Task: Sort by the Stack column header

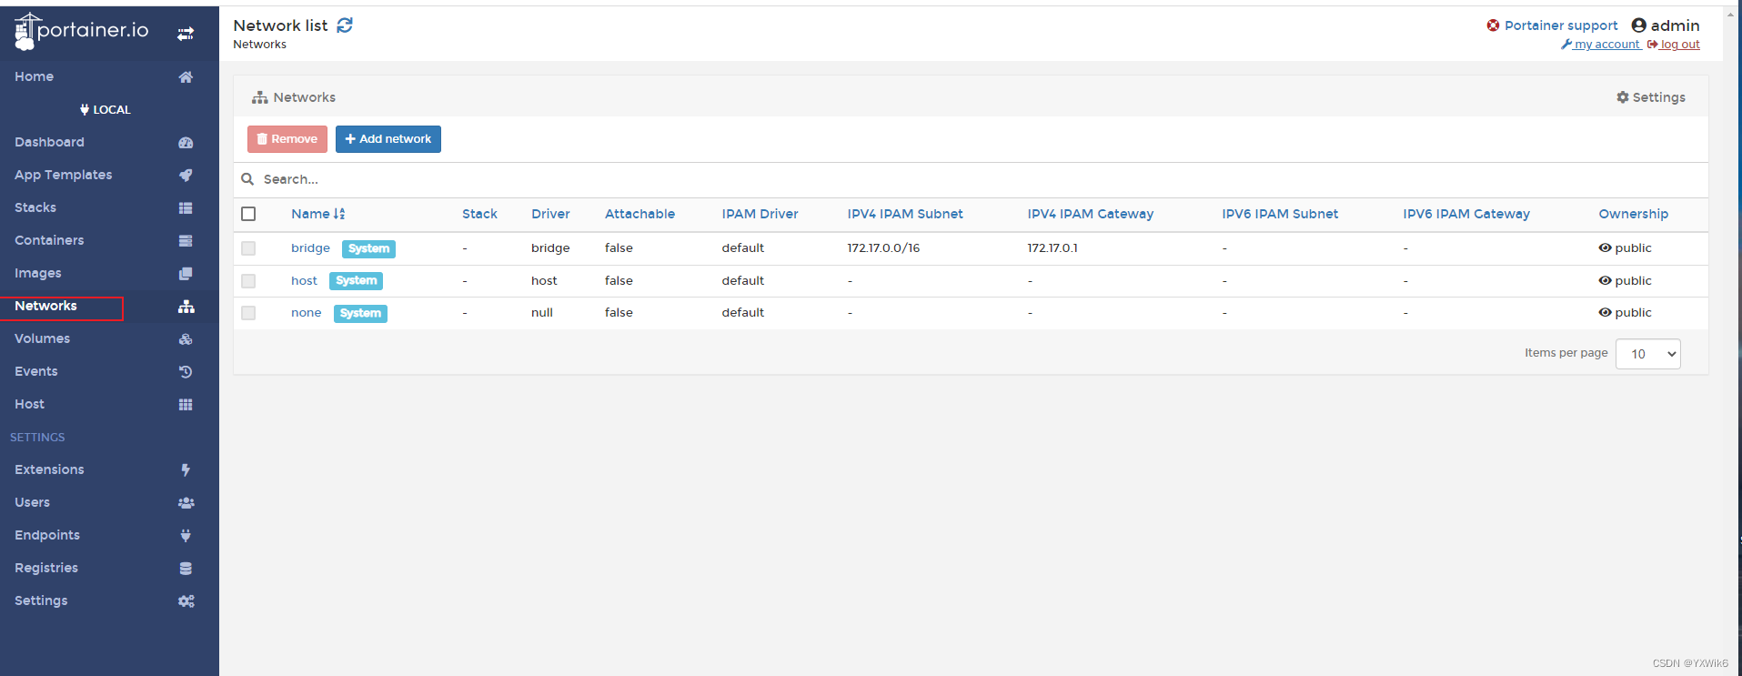Action: tap(479, 214)
